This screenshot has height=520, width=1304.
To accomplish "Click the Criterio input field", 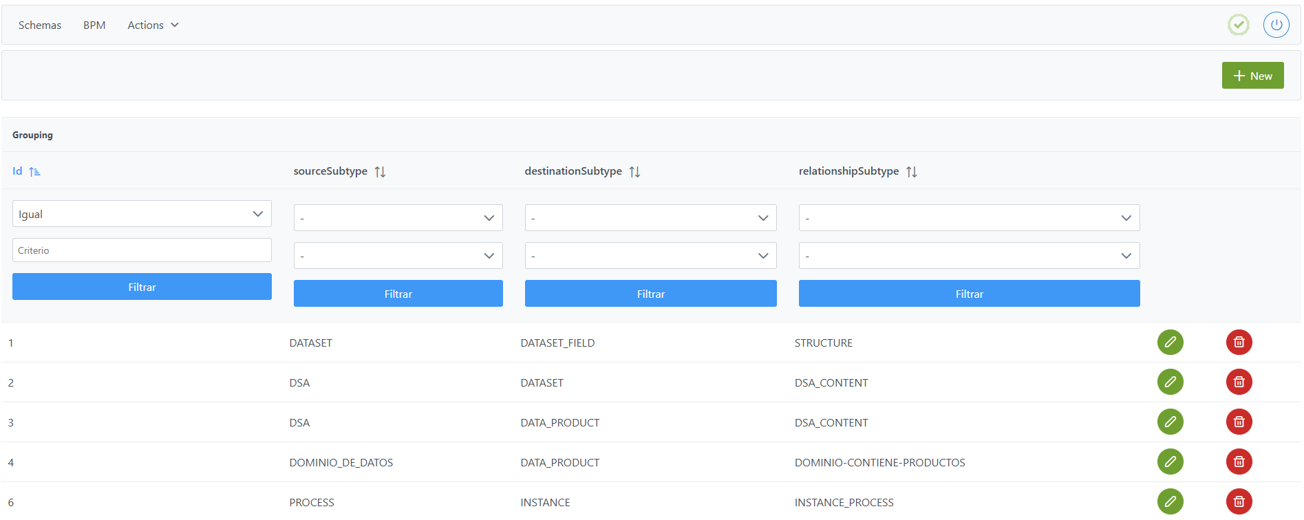I will [142, 250].
